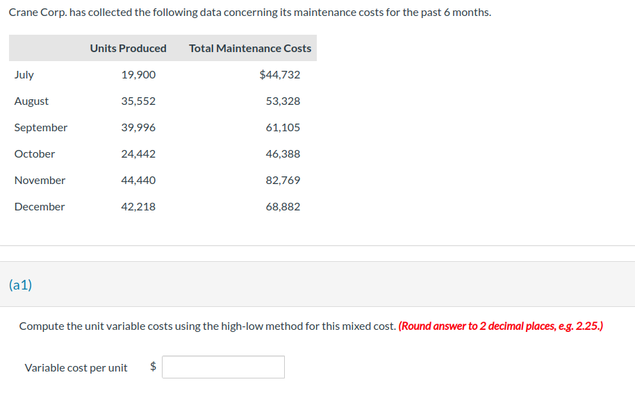This screenshot has width=635, height=400.
Task: Click the September row label
Action: click(x=40, y=128)
